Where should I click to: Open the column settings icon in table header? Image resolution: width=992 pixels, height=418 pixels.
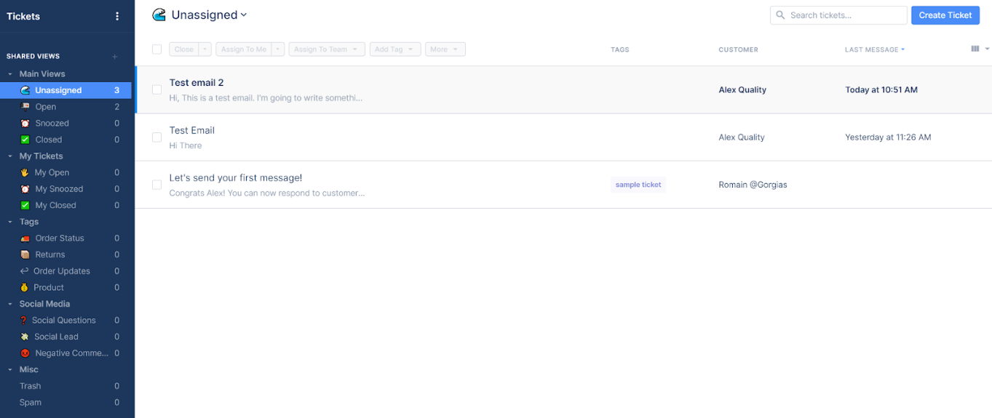(975, 49)
